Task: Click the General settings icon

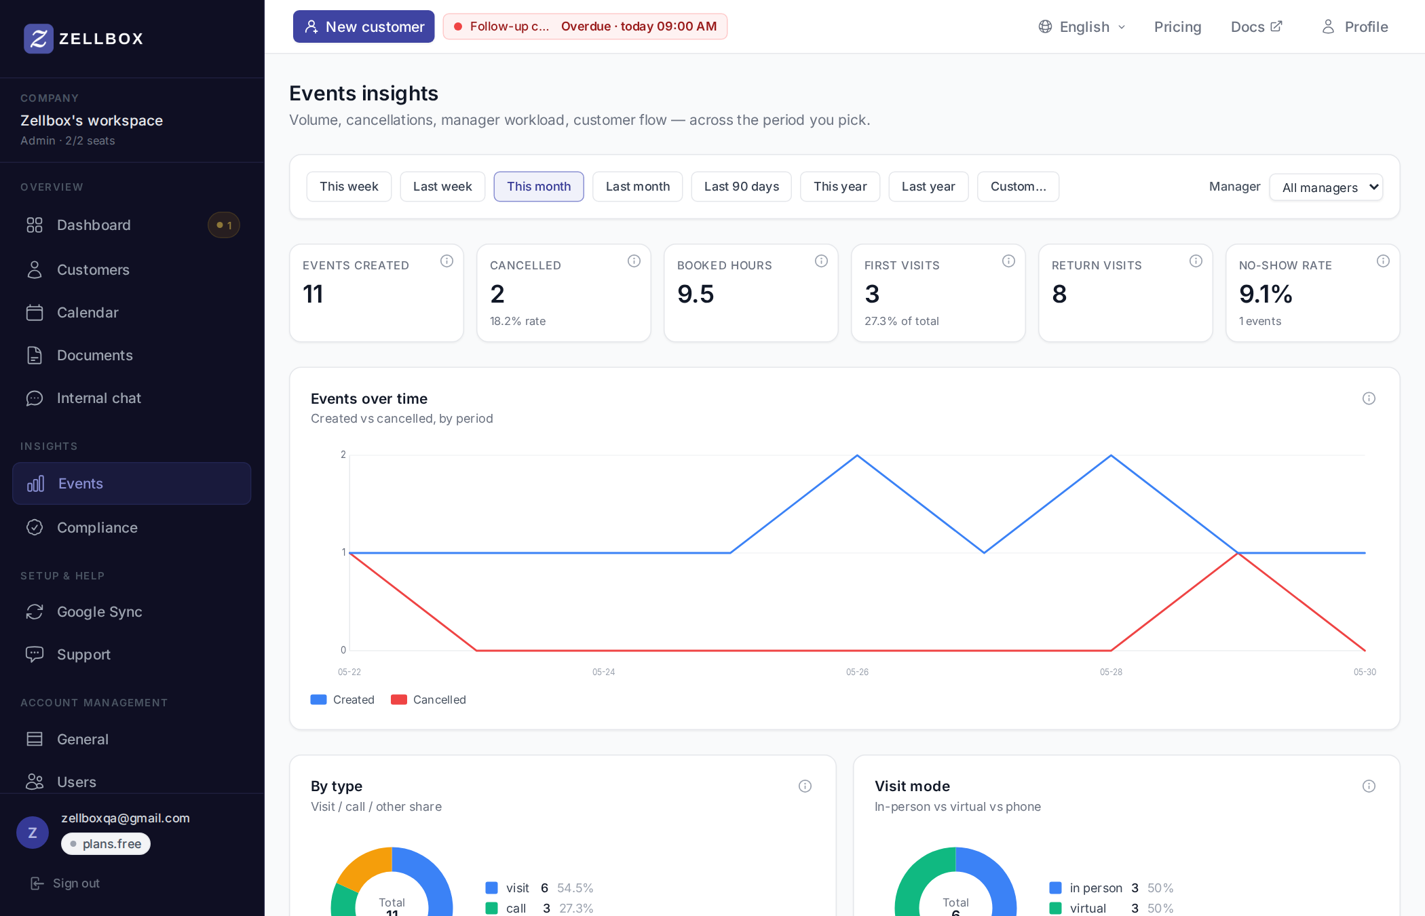Action: [35, 740]
